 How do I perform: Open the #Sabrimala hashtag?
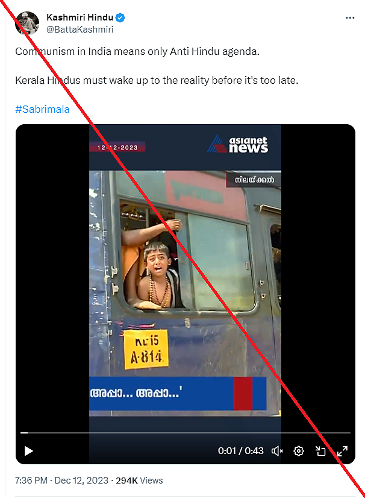click(42, 109)
